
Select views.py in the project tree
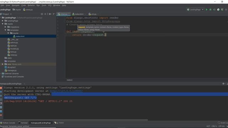[14, 55]
